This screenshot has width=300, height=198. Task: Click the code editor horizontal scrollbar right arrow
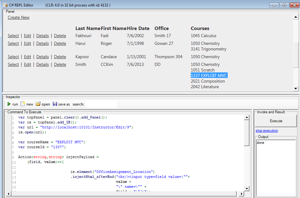pos(241,194)
